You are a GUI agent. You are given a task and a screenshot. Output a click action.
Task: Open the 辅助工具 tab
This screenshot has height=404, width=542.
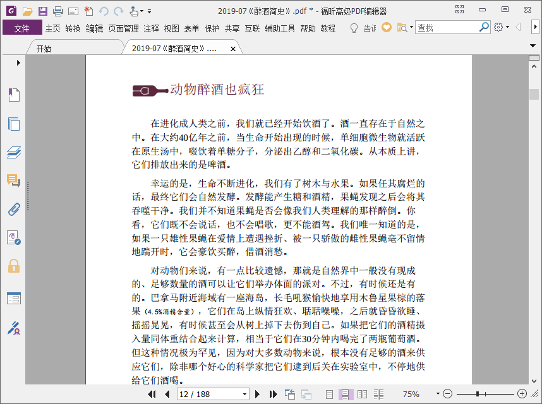click(280, 28)
